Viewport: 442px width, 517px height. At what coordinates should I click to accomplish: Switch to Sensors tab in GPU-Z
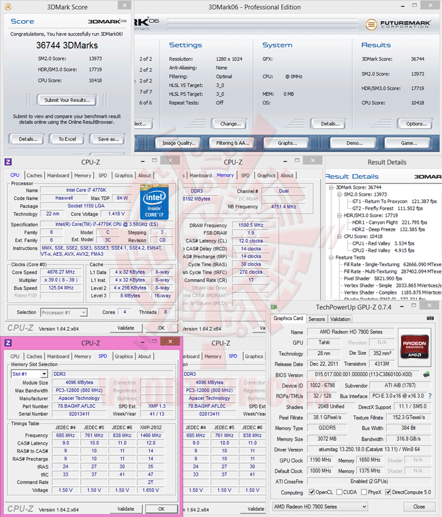pos(317,319)
